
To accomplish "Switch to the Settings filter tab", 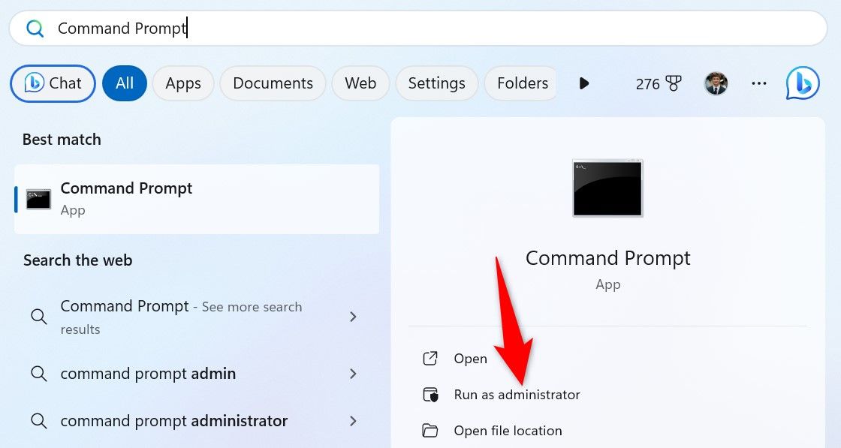I will coord(436,83).
